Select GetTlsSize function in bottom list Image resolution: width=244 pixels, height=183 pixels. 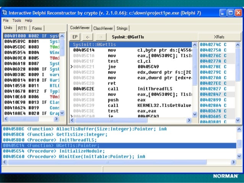[119, 134]
